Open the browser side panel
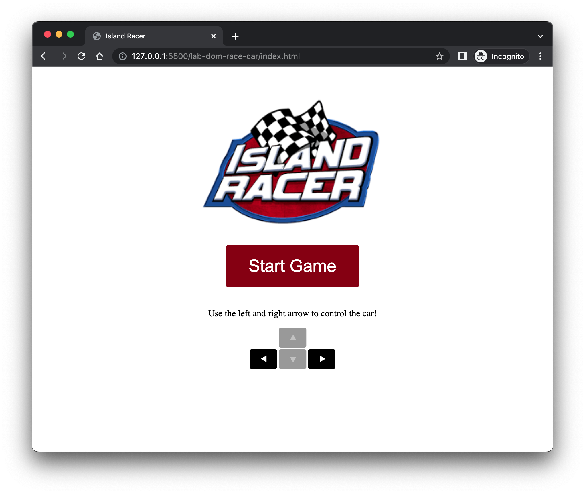 click(462, 56)
